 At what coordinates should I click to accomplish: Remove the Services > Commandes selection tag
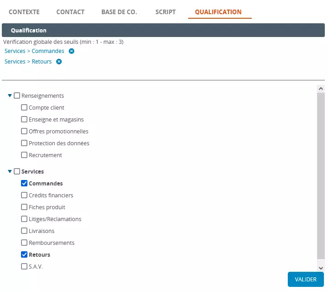(71, 51)
